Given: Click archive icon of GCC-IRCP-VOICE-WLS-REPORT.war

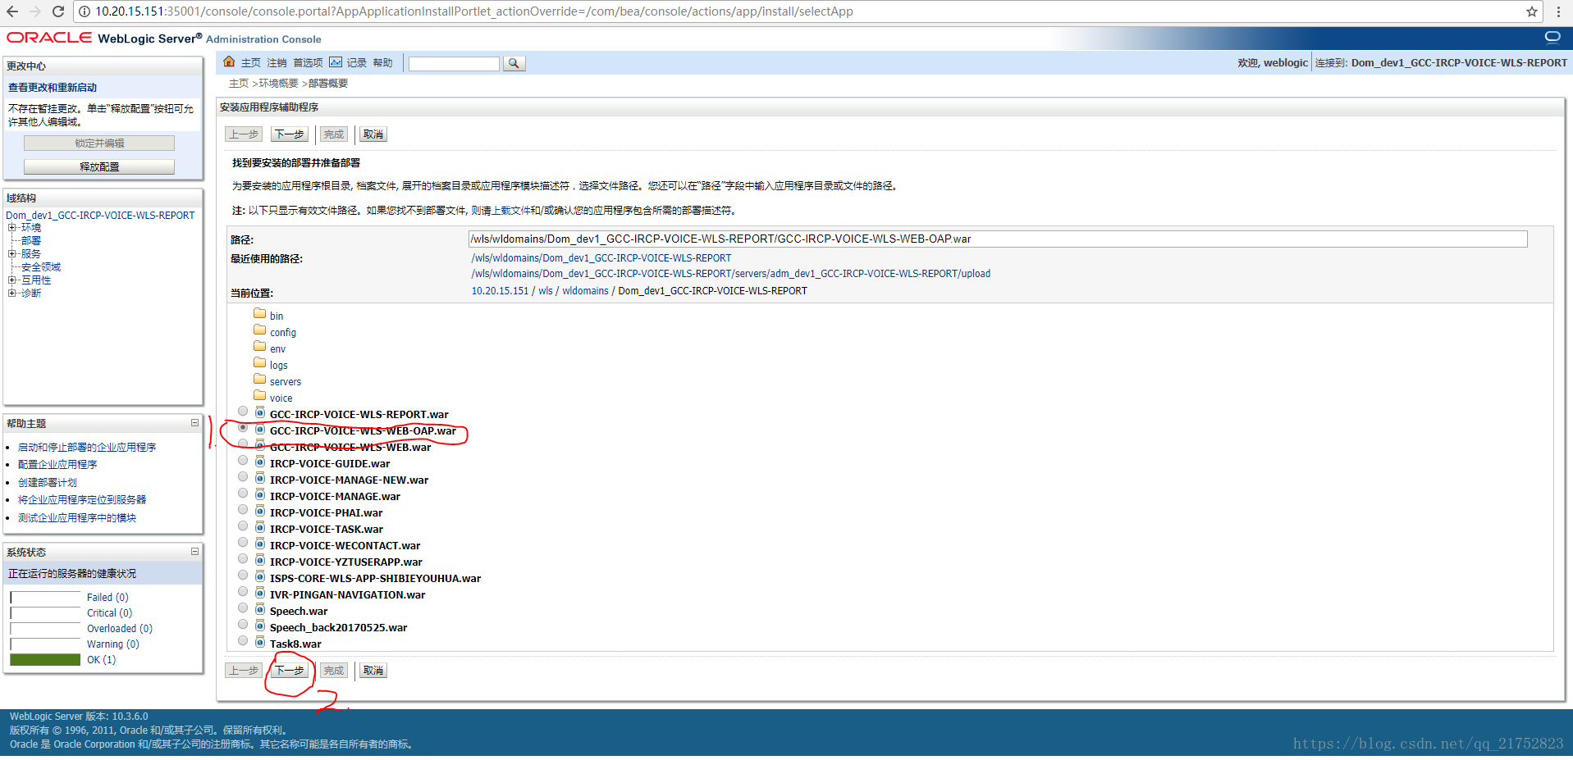Looking at the screenshot, I should (x=260, y=412).
